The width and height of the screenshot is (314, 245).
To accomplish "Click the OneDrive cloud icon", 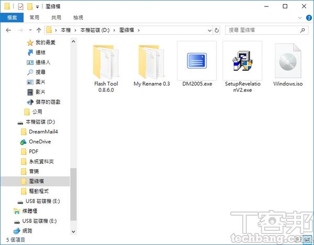I will (23, 142).
